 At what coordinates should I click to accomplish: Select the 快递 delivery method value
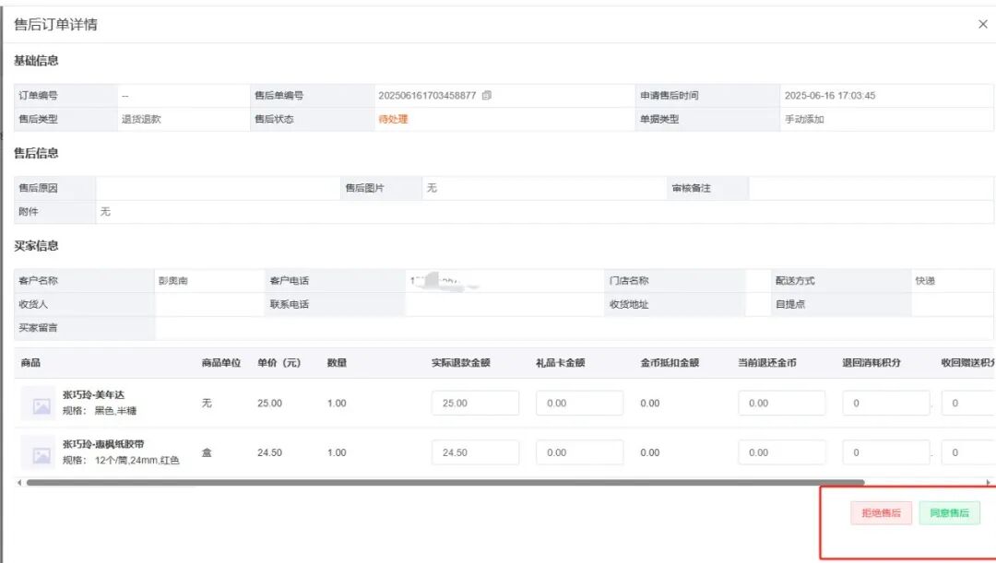pyautogui.click(x=925, y=280)
